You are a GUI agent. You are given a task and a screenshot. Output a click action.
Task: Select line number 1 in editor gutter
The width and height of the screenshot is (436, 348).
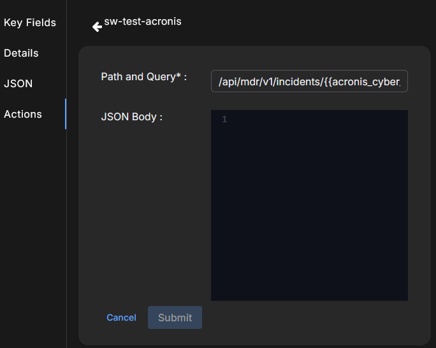(x=224, y=120)
